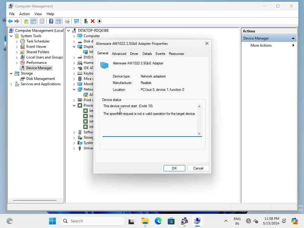Toggle Show/Hide Console Tree toolbar icon

click(x=33, y=21)
